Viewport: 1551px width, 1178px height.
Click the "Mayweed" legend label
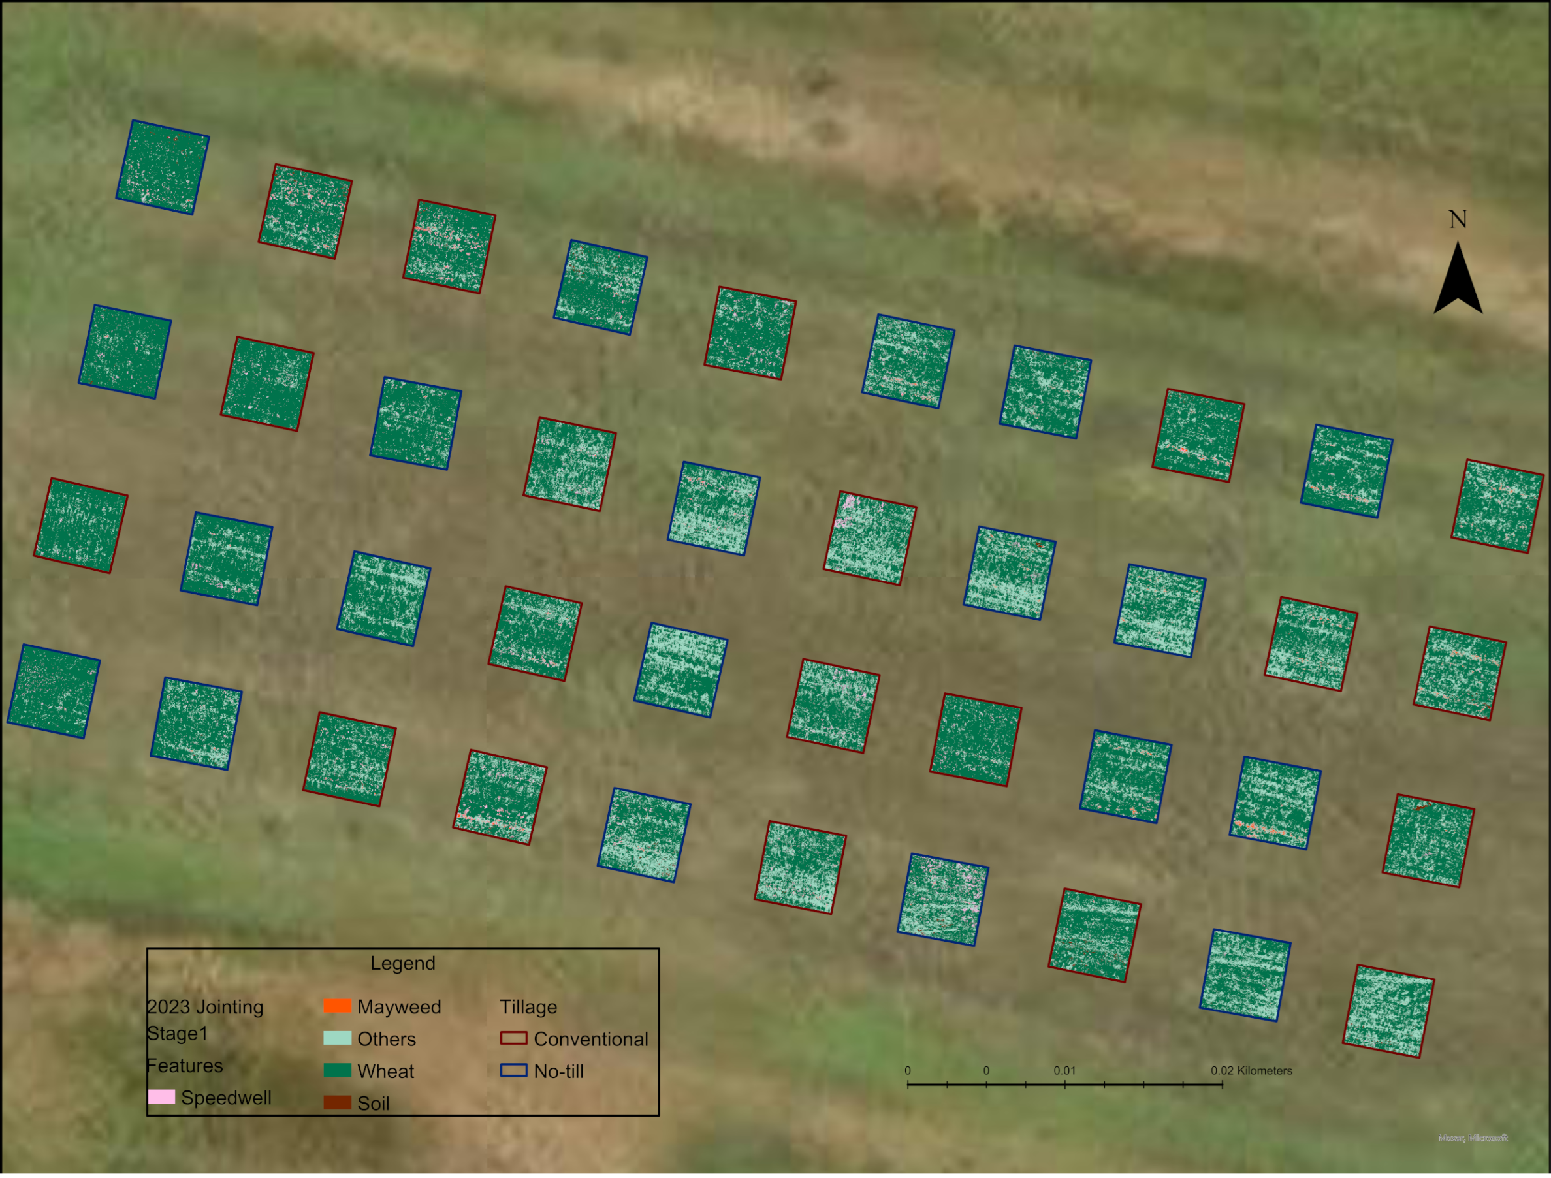point(399,1007)
